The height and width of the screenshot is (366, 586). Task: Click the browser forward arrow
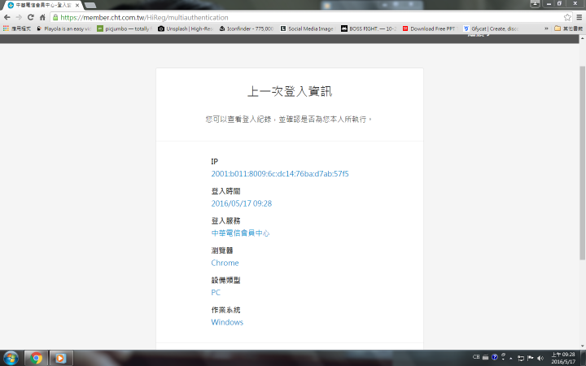(19, 17)
